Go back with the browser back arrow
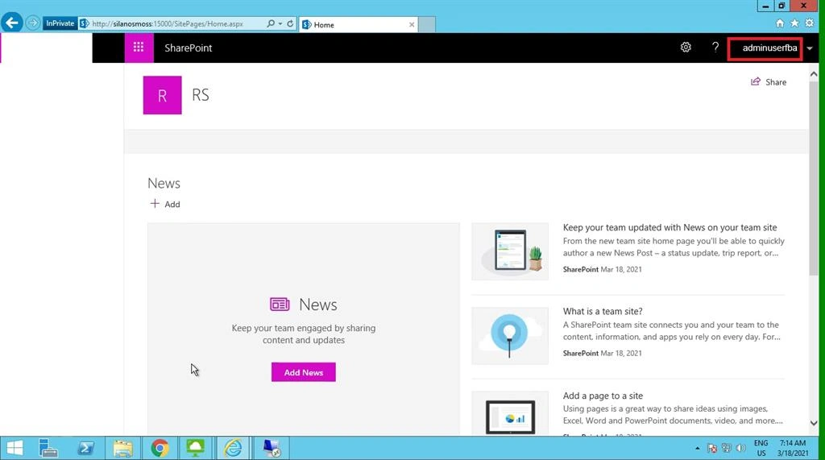 coord(11,23)
